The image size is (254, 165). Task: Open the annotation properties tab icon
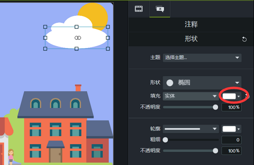160,9
